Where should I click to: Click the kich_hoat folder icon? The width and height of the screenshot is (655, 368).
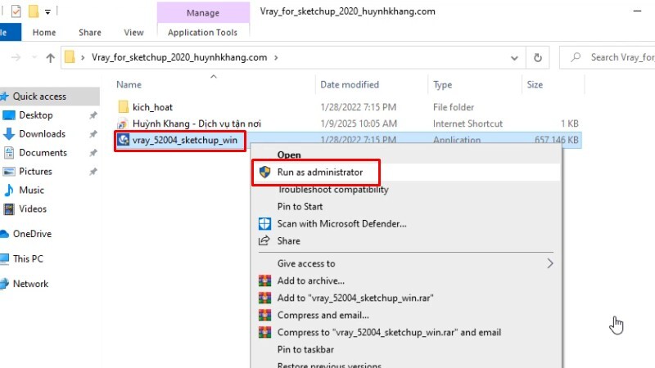pos(124,107)
